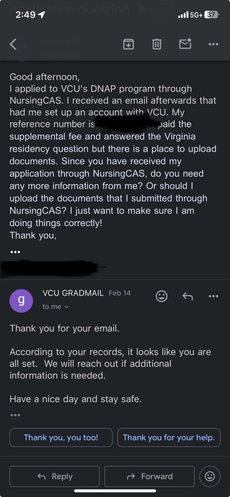Tap the battery indicator in status bar

tap(211, 15)
